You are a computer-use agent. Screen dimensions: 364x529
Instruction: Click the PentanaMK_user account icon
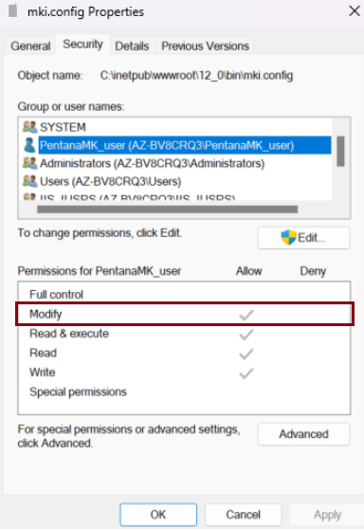[x=29, y=145]
